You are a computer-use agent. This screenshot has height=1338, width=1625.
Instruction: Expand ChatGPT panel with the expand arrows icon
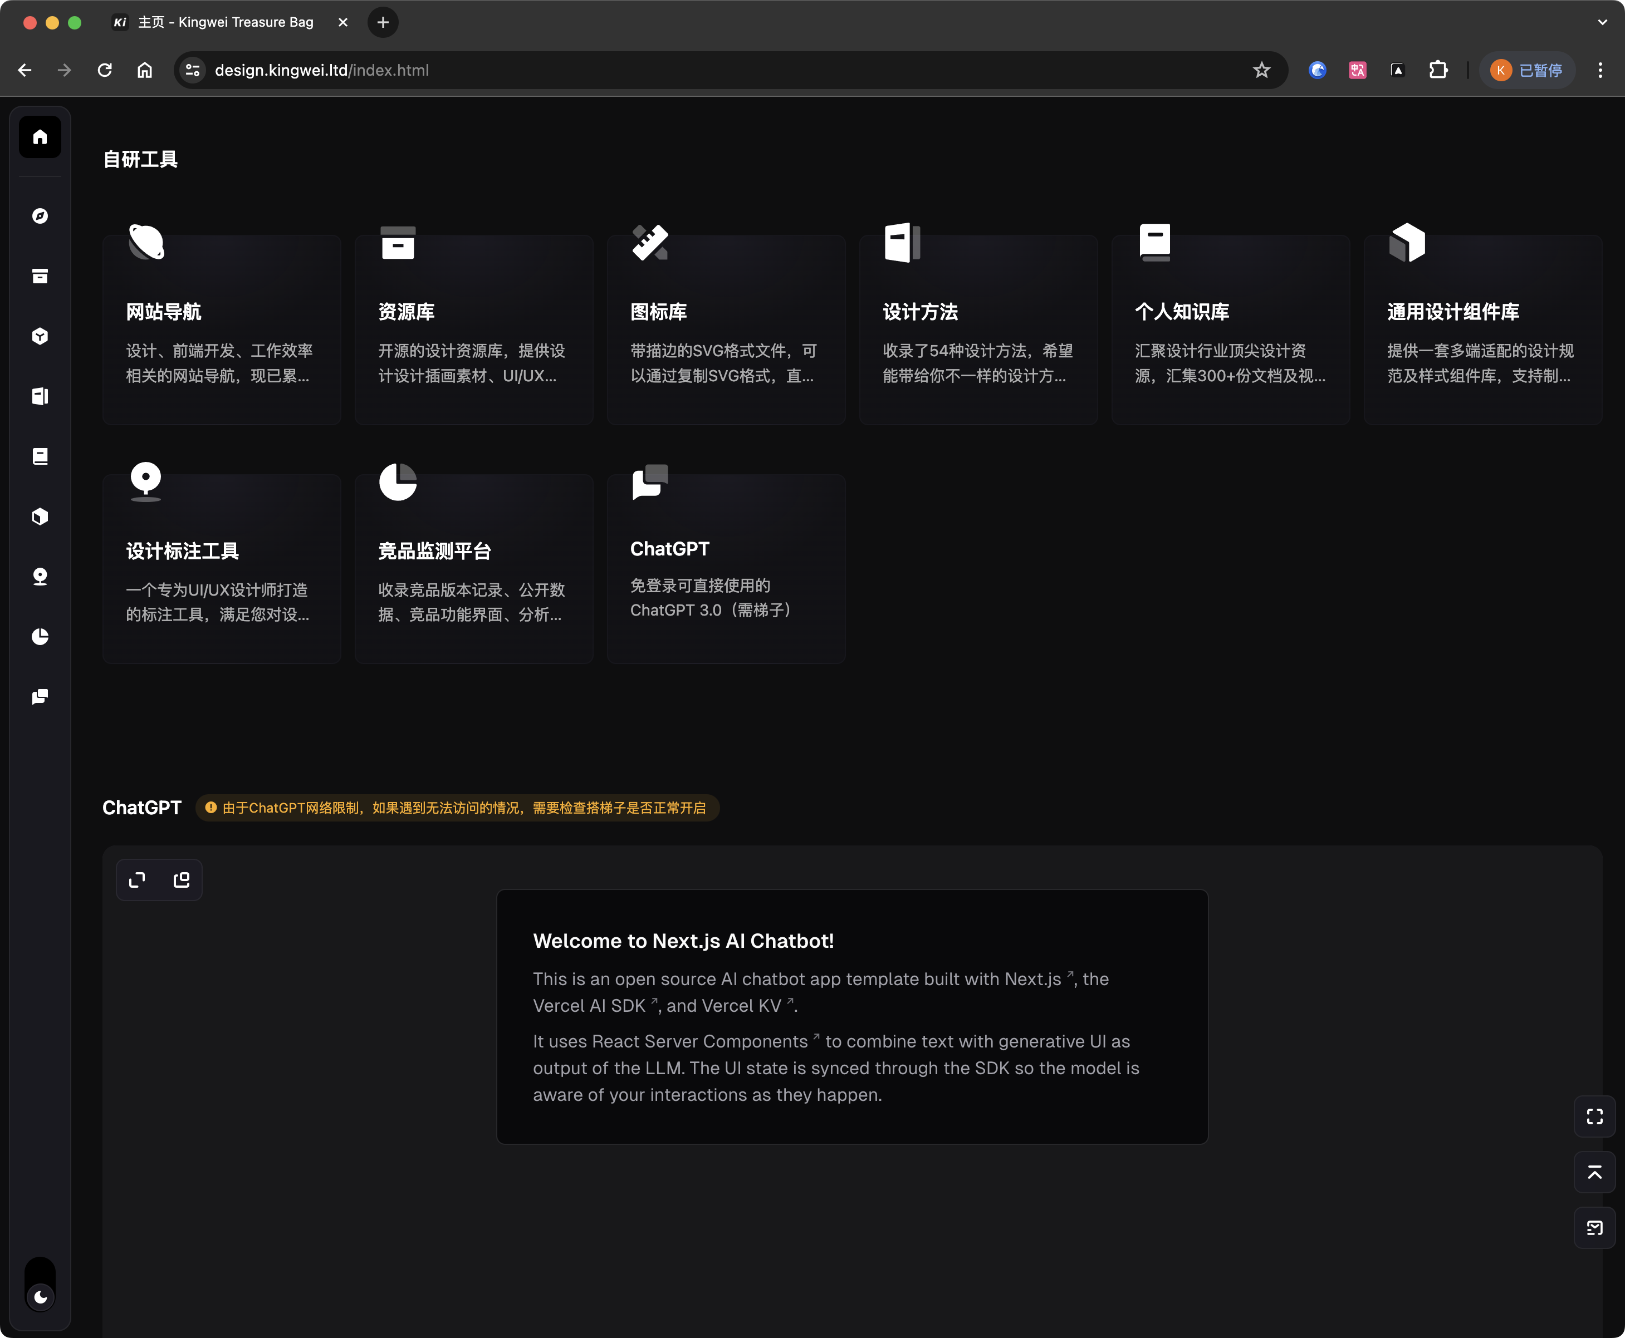138,880
